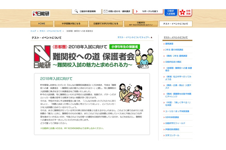Screen dimensions: 226x150
Task: Click the family illustration in the banner
Action: 144,58
